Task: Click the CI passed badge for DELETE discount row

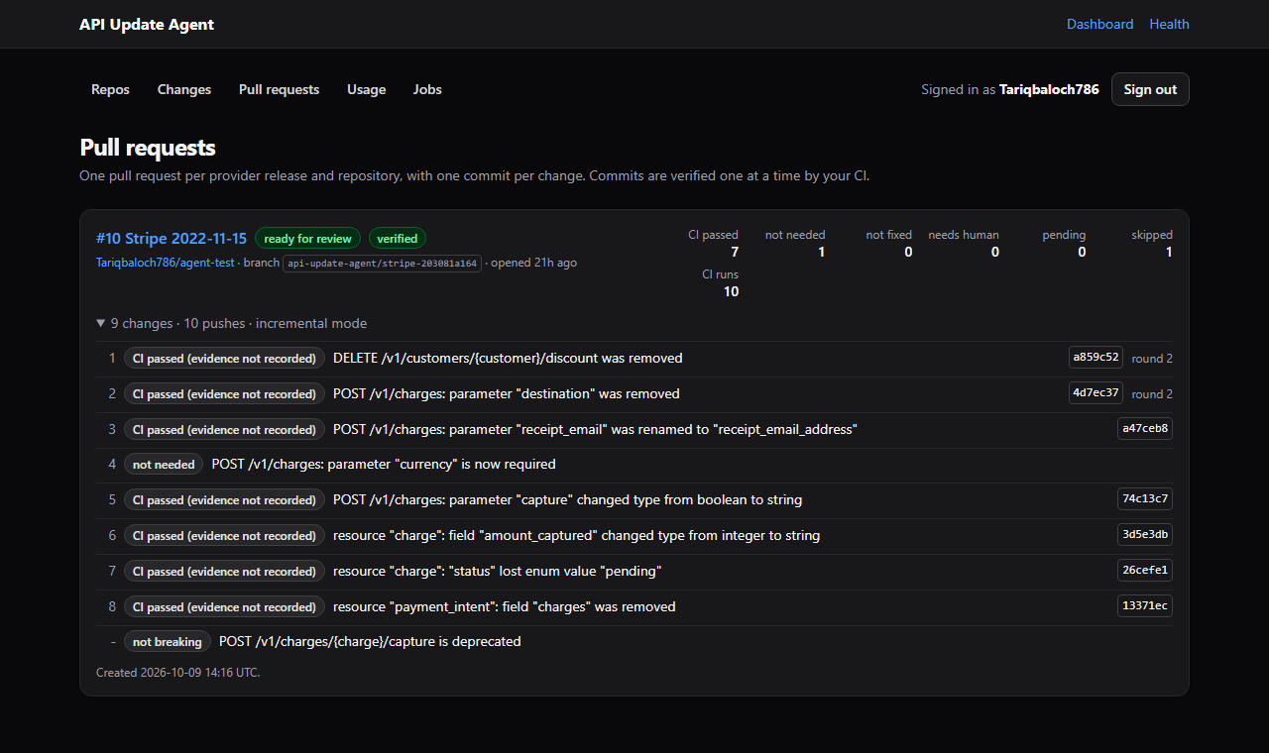Action: [x=224, y=359]
